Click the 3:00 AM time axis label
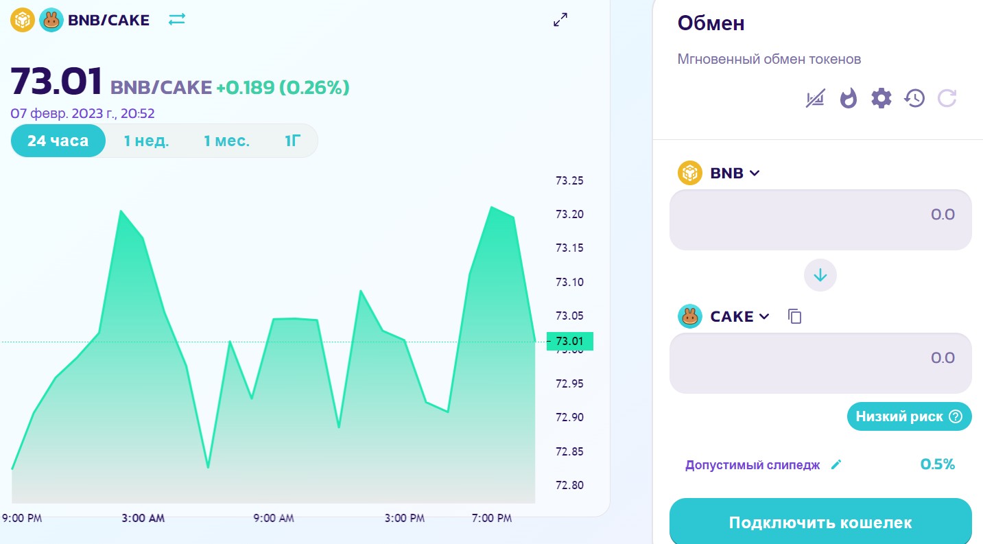The height and width of the screenshot is (544, 983). point(143,519)
